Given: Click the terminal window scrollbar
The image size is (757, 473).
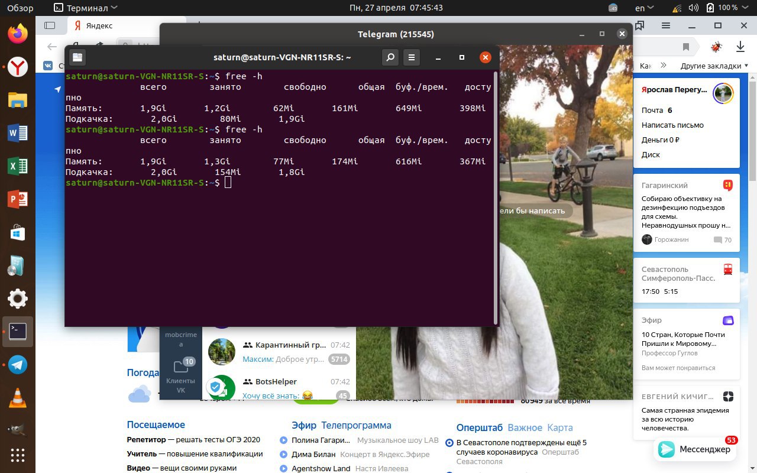Looking at the screenshot, I should point(496,198).
